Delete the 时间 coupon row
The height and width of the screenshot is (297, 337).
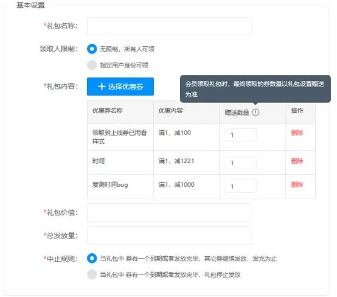pos(297,161)
